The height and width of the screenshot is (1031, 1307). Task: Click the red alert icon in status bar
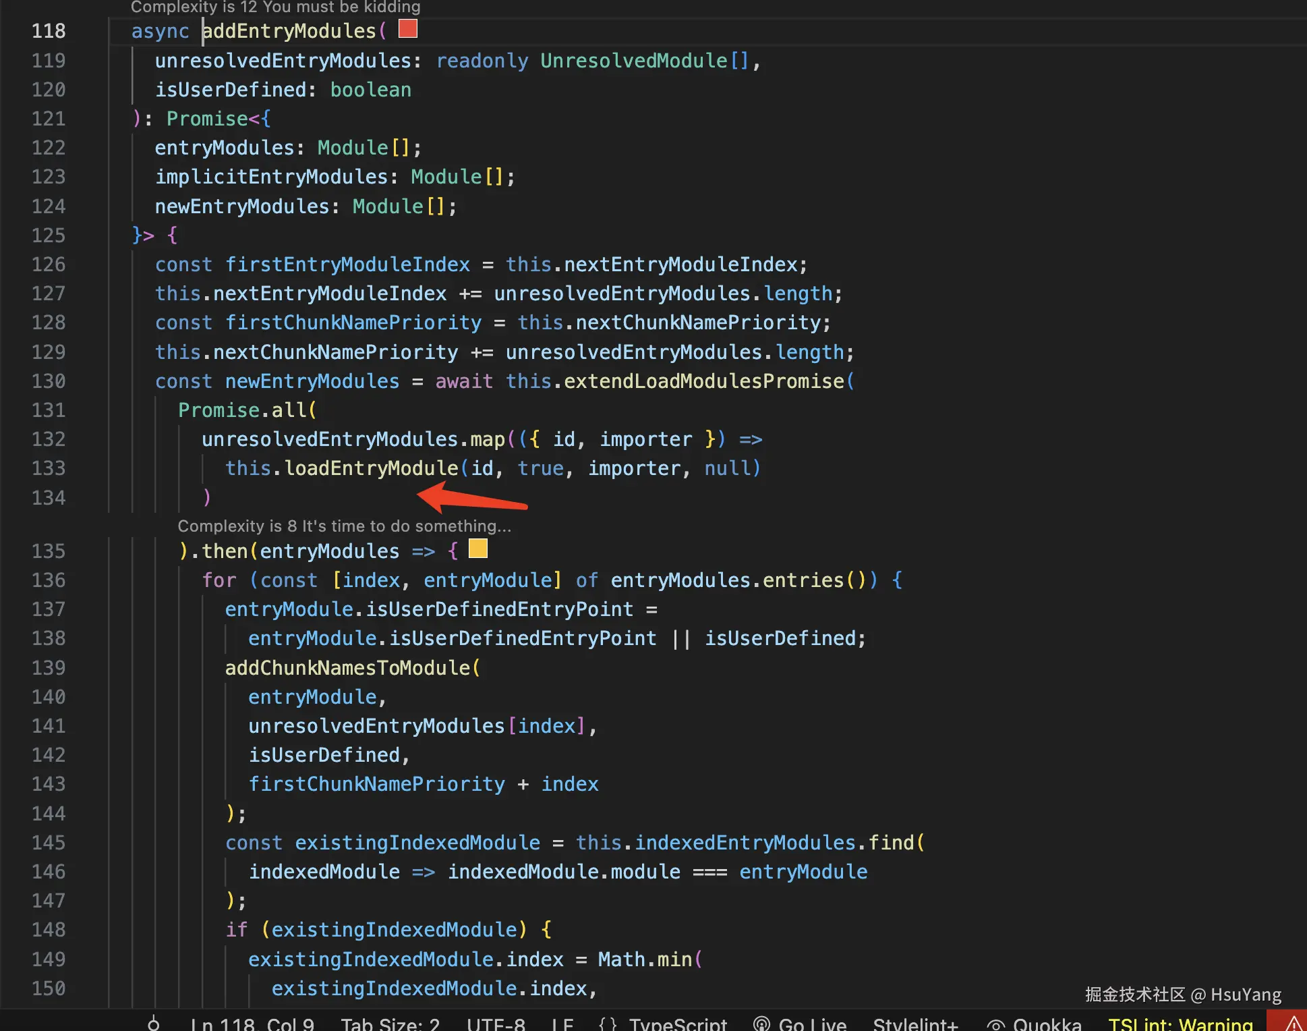click(x=1291, y=1023)
